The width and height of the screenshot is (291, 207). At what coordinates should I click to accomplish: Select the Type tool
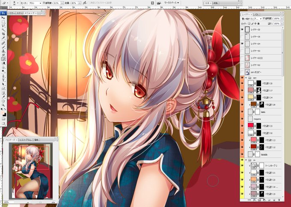[x=3, y=80]
